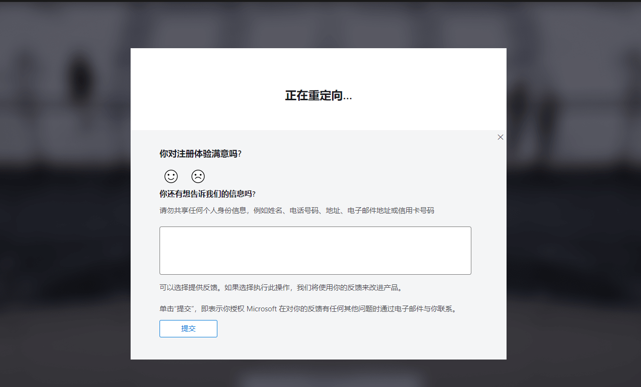Focus the empty multiline feedback field
641x387 pixels.
(x=315, y=251)
